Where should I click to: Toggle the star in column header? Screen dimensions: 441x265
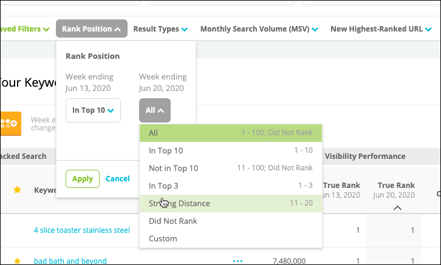click(x=17, y=190)
